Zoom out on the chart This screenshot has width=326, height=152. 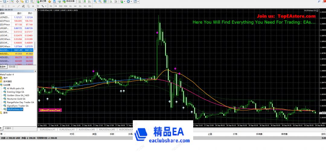coord(100,2)
